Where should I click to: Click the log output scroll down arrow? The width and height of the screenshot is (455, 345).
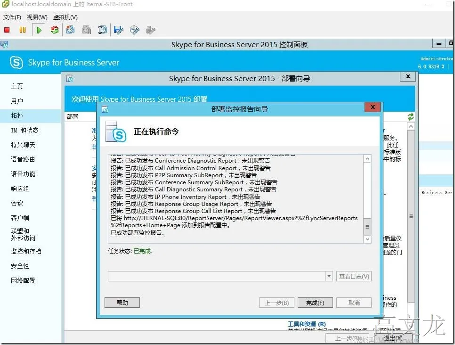click(367, 239)
